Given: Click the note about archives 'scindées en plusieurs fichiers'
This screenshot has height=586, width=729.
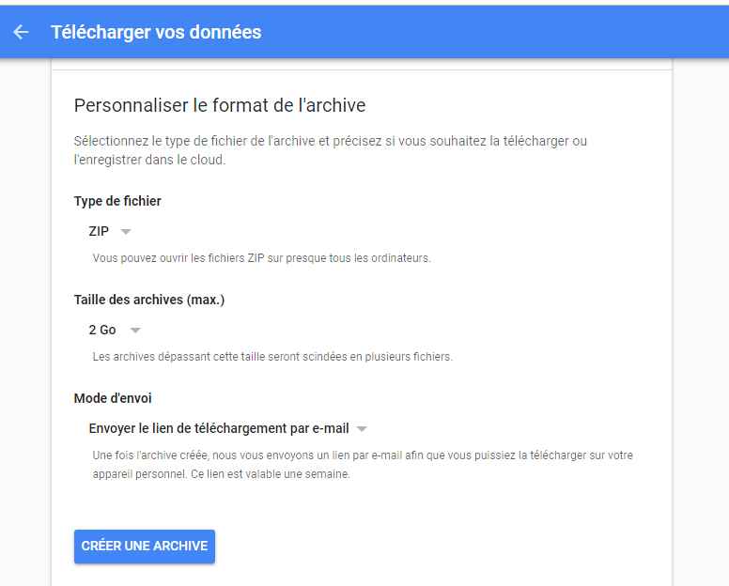Looking at the screenshot, I should tap(272, 357).
